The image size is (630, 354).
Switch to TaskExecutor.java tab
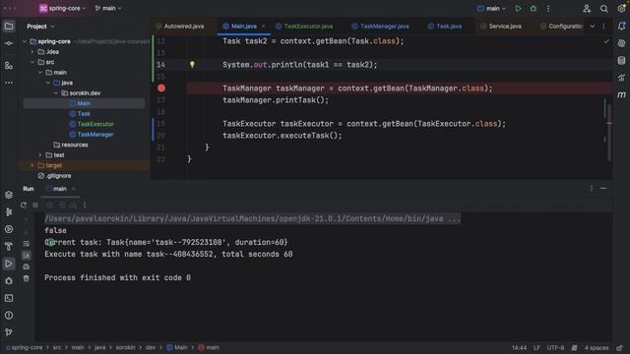(304, 27)
